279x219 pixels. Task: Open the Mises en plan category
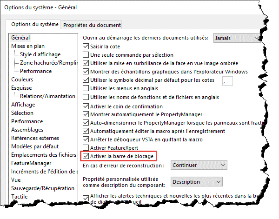(28, 46)
